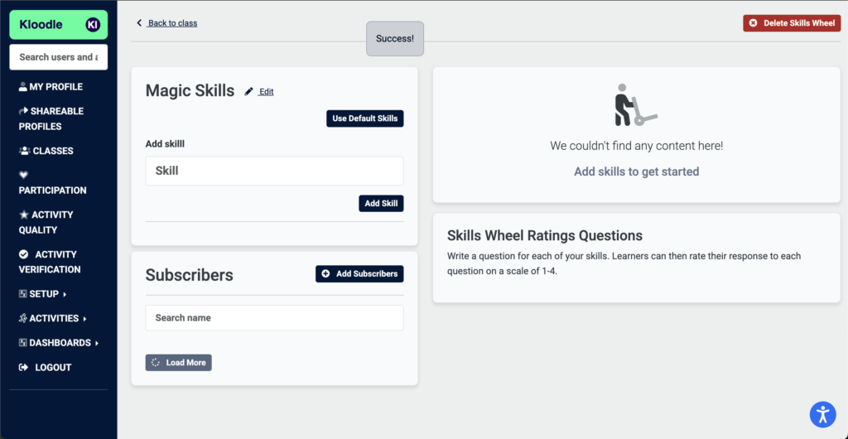This screenshot has height=439, width=848.
Task: Click the Add Subscribers button
Action: 359,273
